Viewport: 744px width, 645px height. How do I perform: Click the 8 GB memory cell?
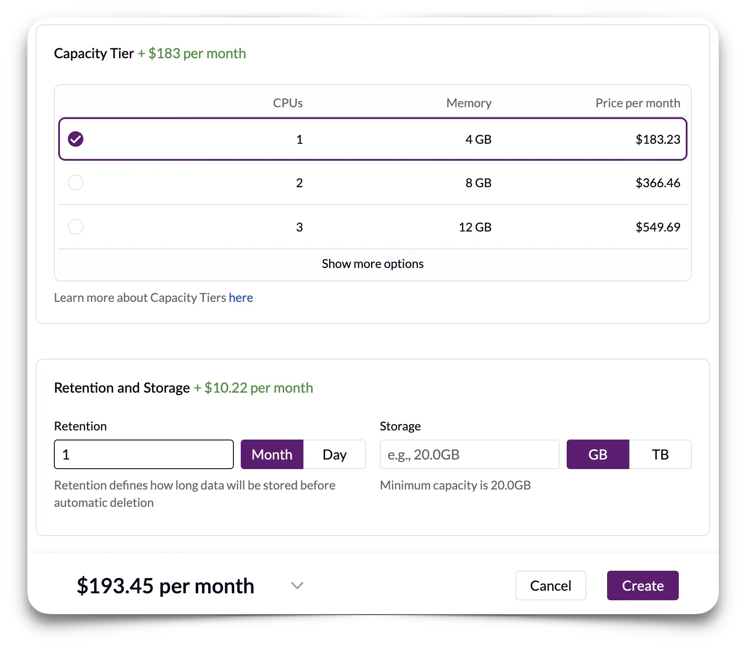tap(478, 183)
